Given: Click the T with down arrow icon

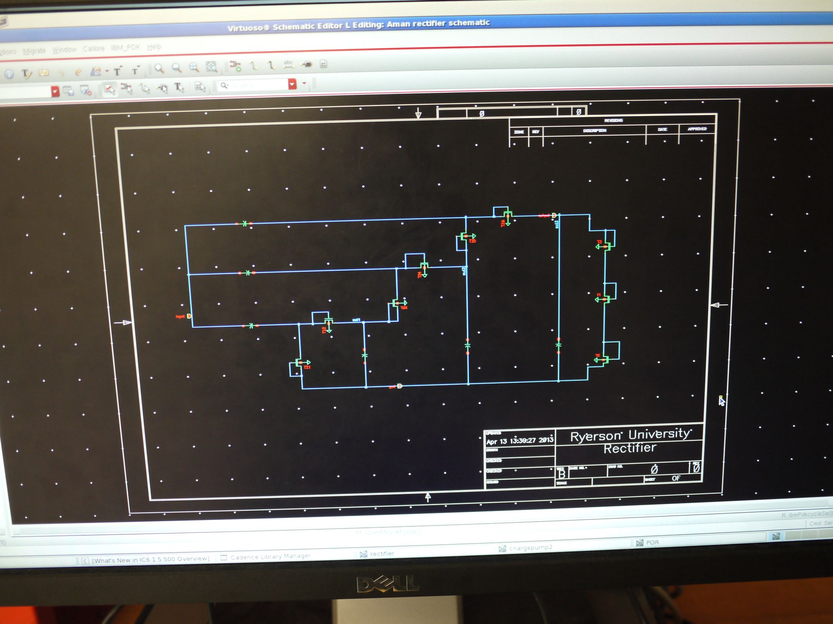Looking at the screenshot, I should coord(135,70).
